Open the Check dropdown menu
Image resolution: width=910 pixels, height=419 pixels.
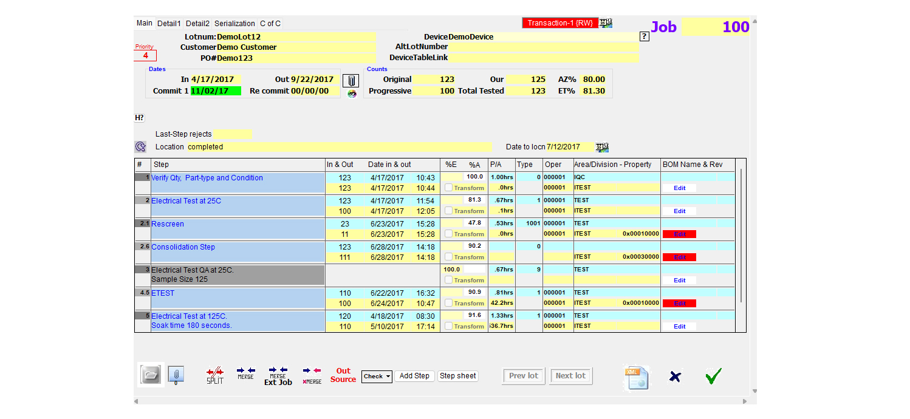377,376
